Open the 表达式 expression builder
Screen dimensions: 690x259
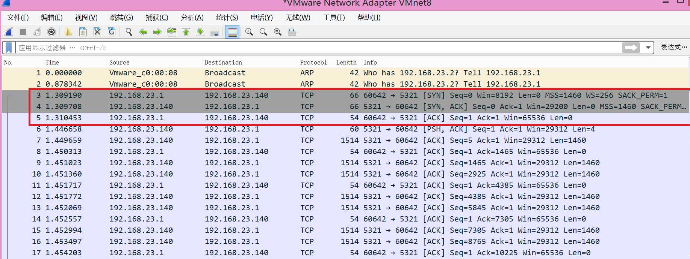click(x=674, y=47)
